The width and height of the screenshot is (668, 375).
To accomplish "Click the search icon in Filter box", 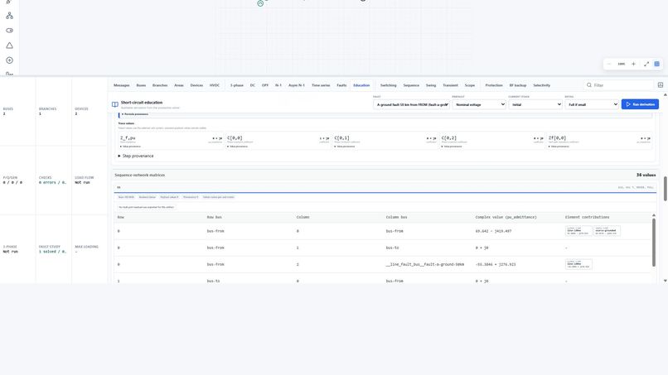I will 589,85.
